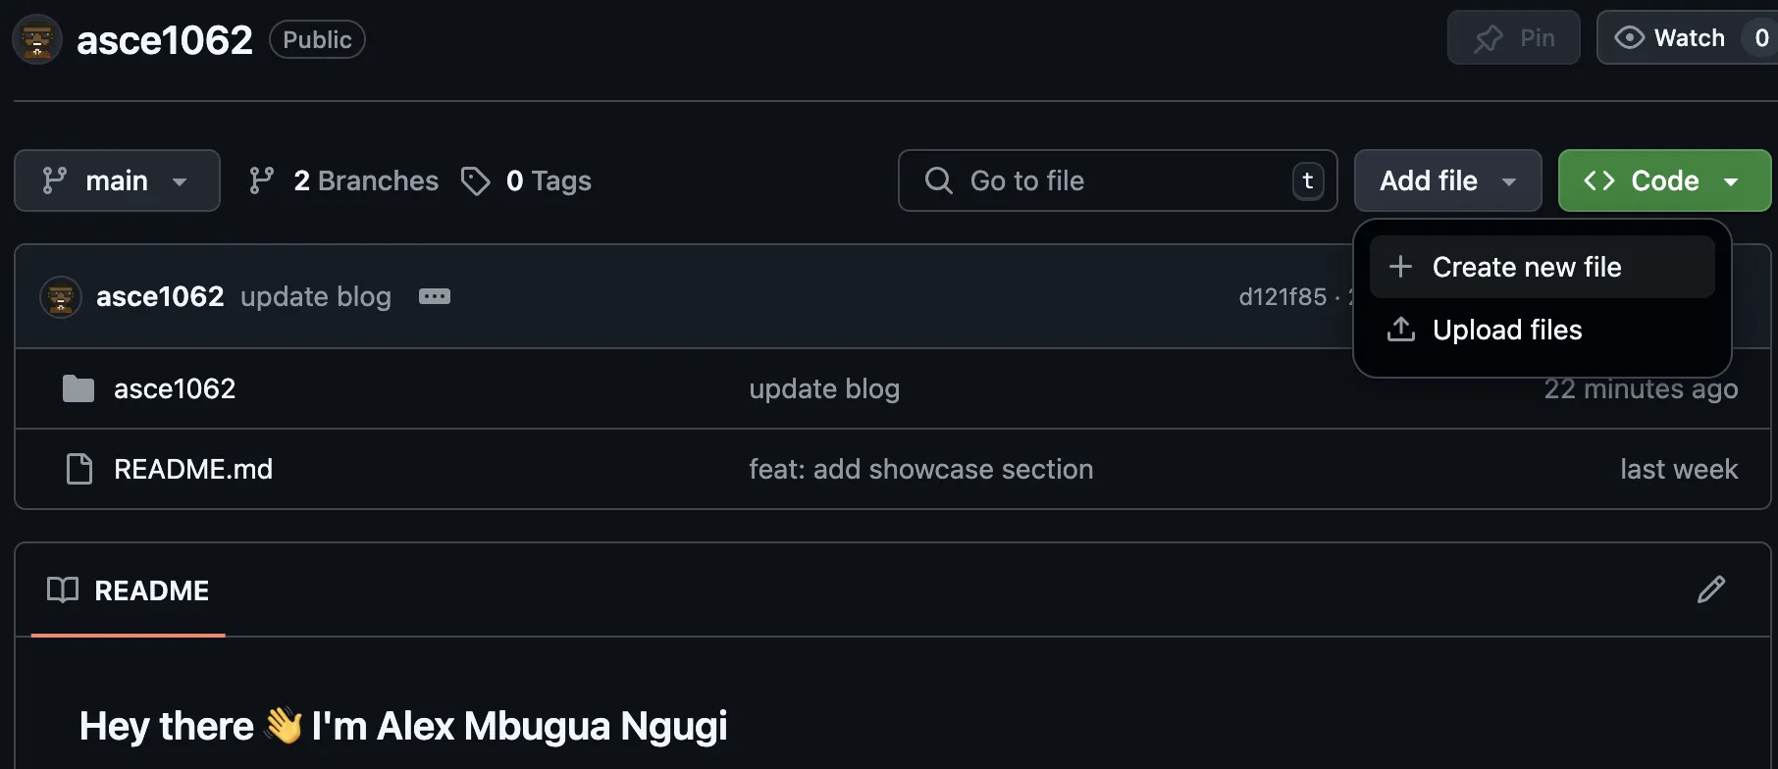The width and height of the screenshot is (1778, 769).
Task: Open the asce1062 folder icon
Action: point(78,388)
